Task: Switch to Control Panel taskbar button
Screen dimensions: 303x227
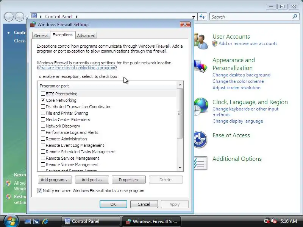Action: 91,221
